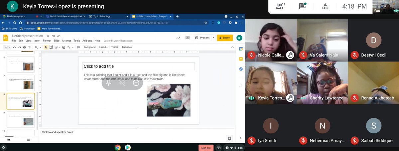Open Google Keep side panel
Viewport: 399px width, 151px height.
coord(241,59)
